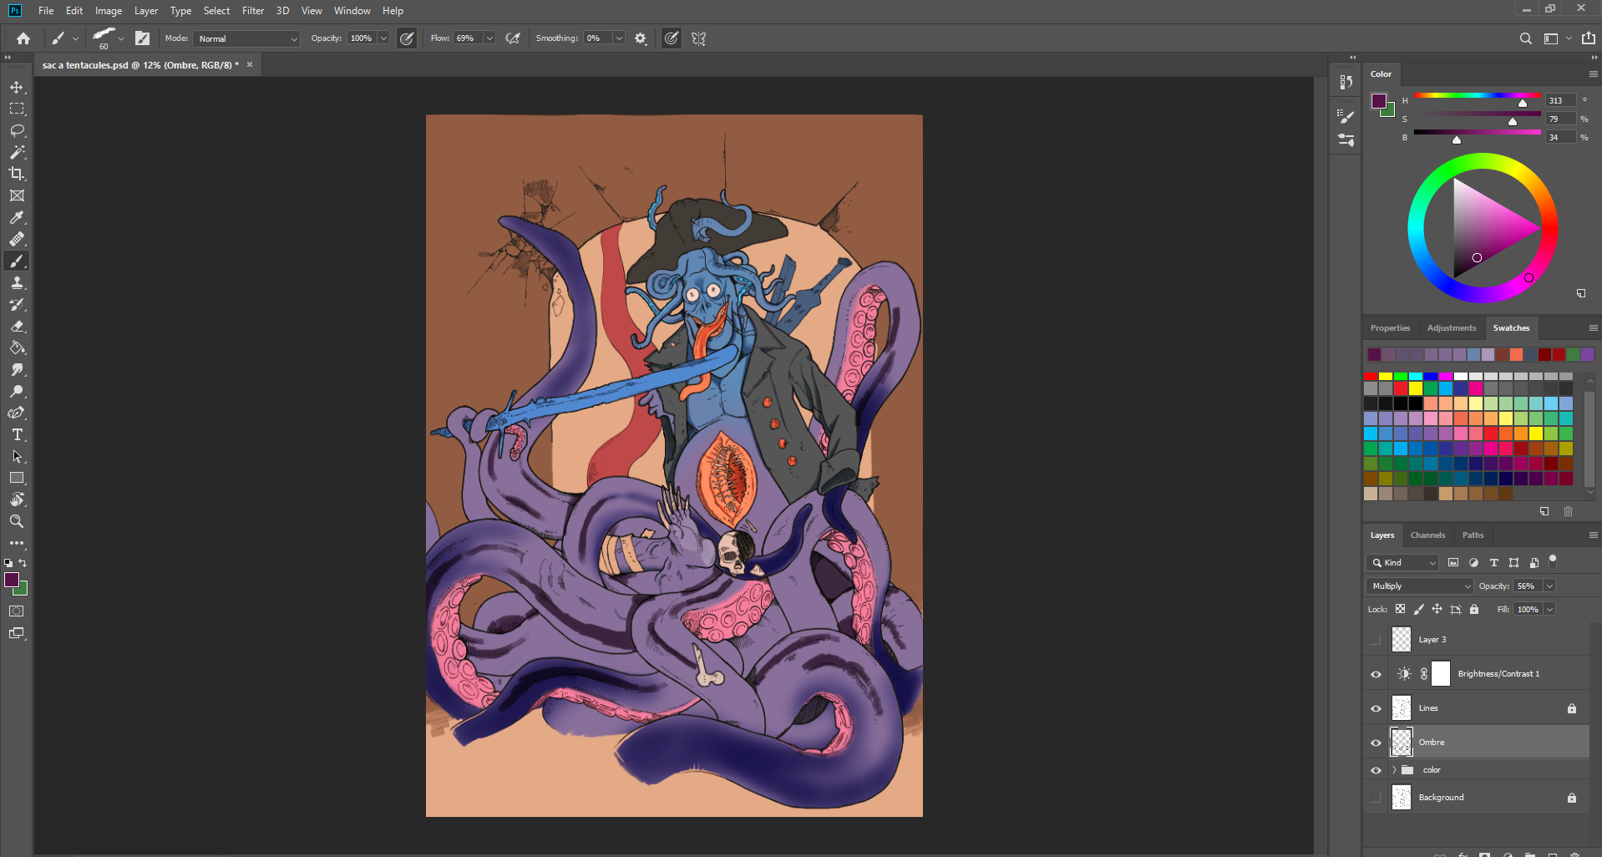The height and width of the screenshot is (857, 1602).
Task: Hide the Lines layer
Action: (x=1376, y=708)
